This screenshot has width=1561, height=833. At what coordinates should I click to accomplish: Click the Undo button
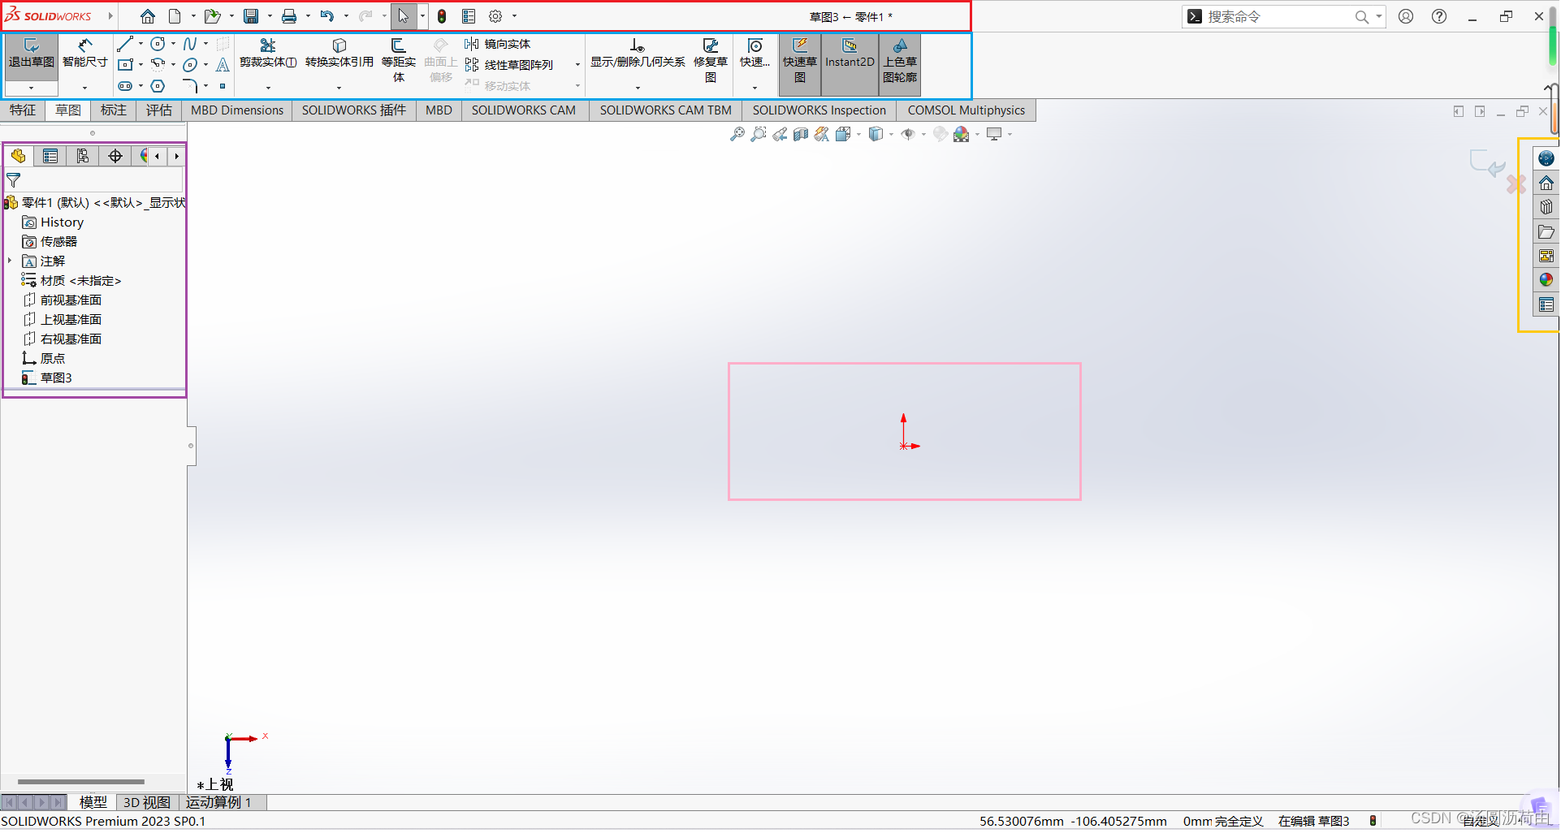pyautogui.click(x=326, y=15)
